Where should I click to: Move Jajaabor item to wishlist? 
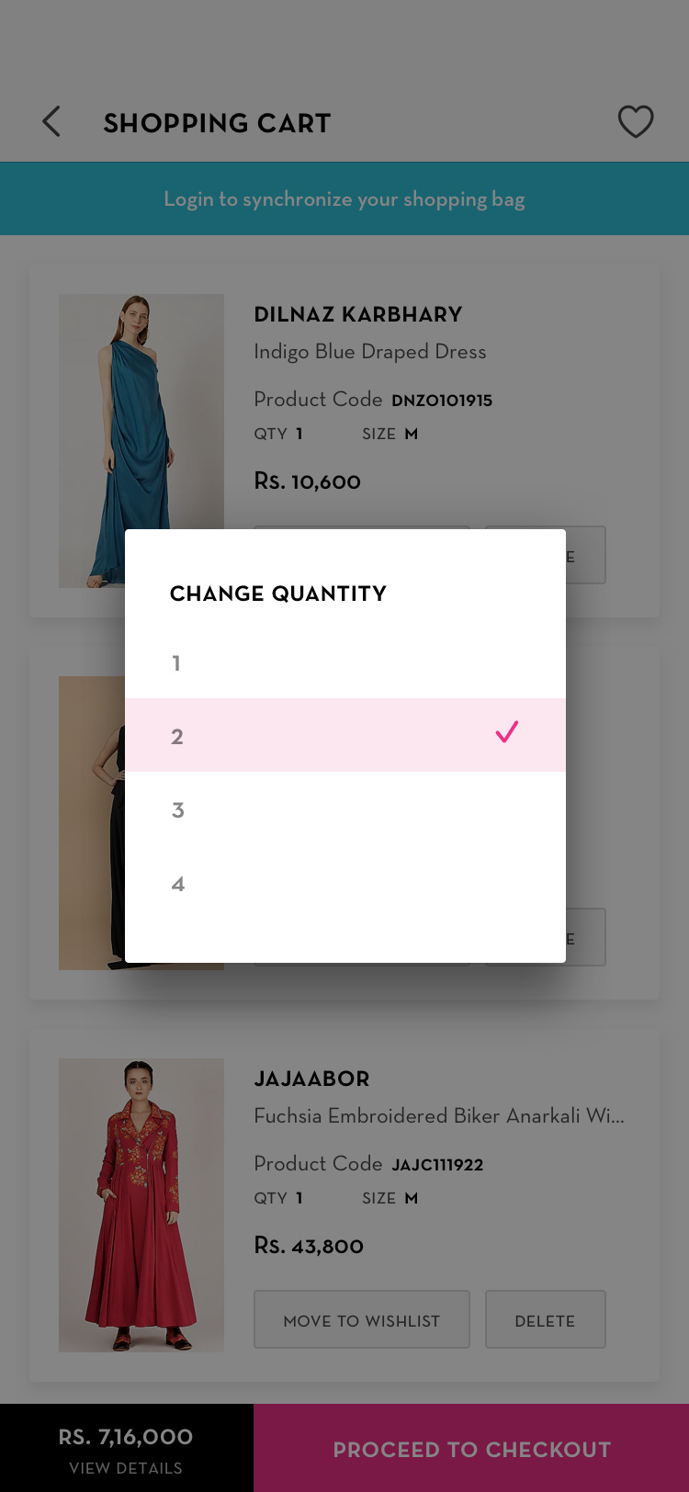(x=362, y=1320)
